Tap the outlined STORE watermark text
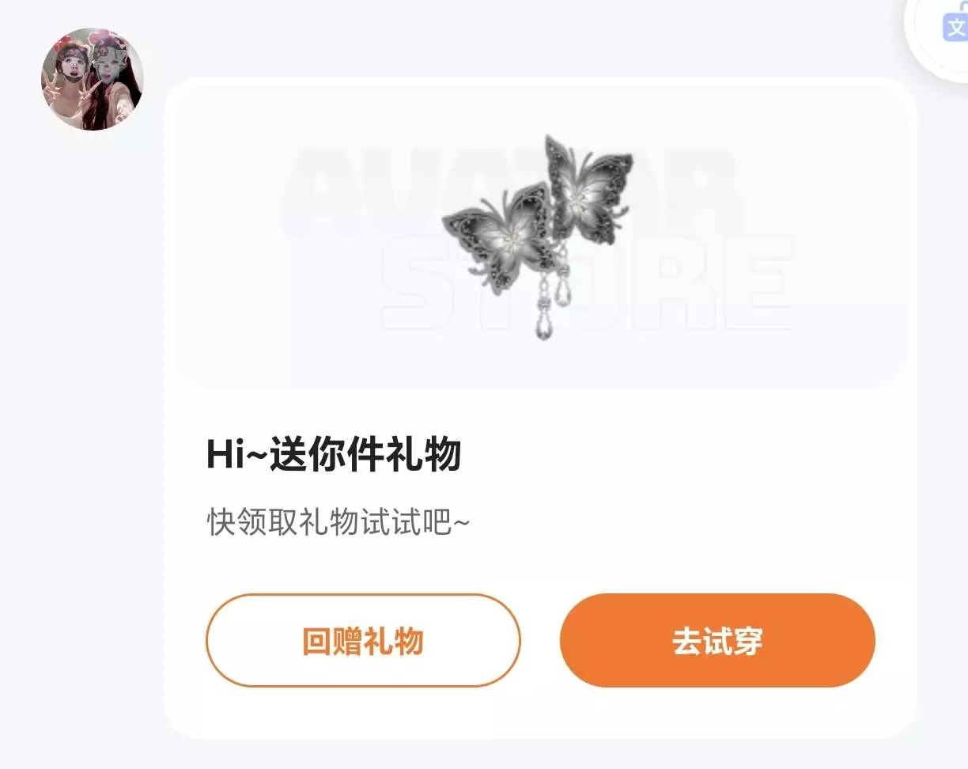 tap(587, 282)
